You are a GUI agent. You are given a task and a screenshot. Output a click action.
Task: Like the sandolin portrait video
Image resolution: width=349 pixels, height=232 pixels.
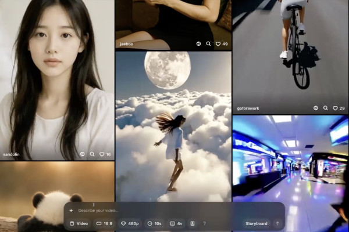[102, 154]
